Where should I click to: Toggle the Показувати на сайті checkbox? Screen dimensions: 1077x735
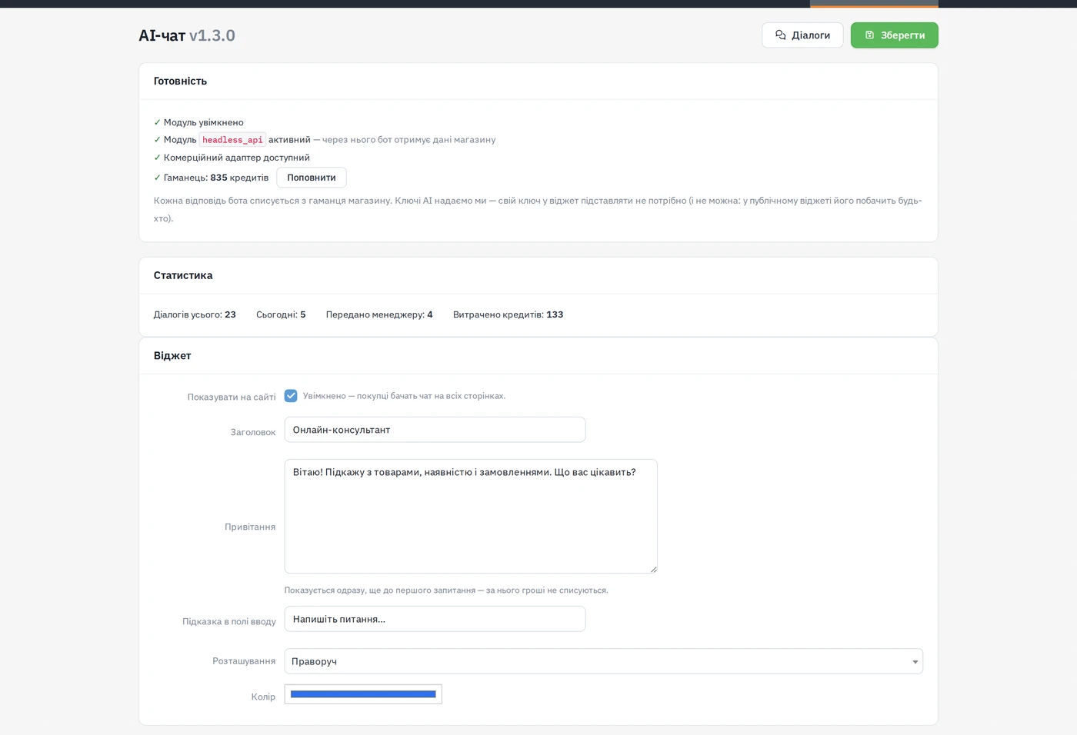click(291, 396)
